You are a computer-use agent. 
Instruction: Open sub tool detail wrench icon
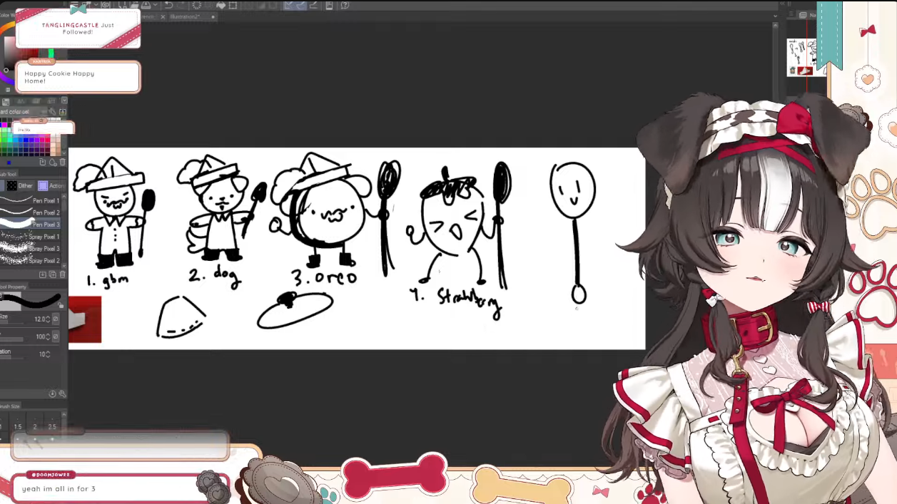62,394
